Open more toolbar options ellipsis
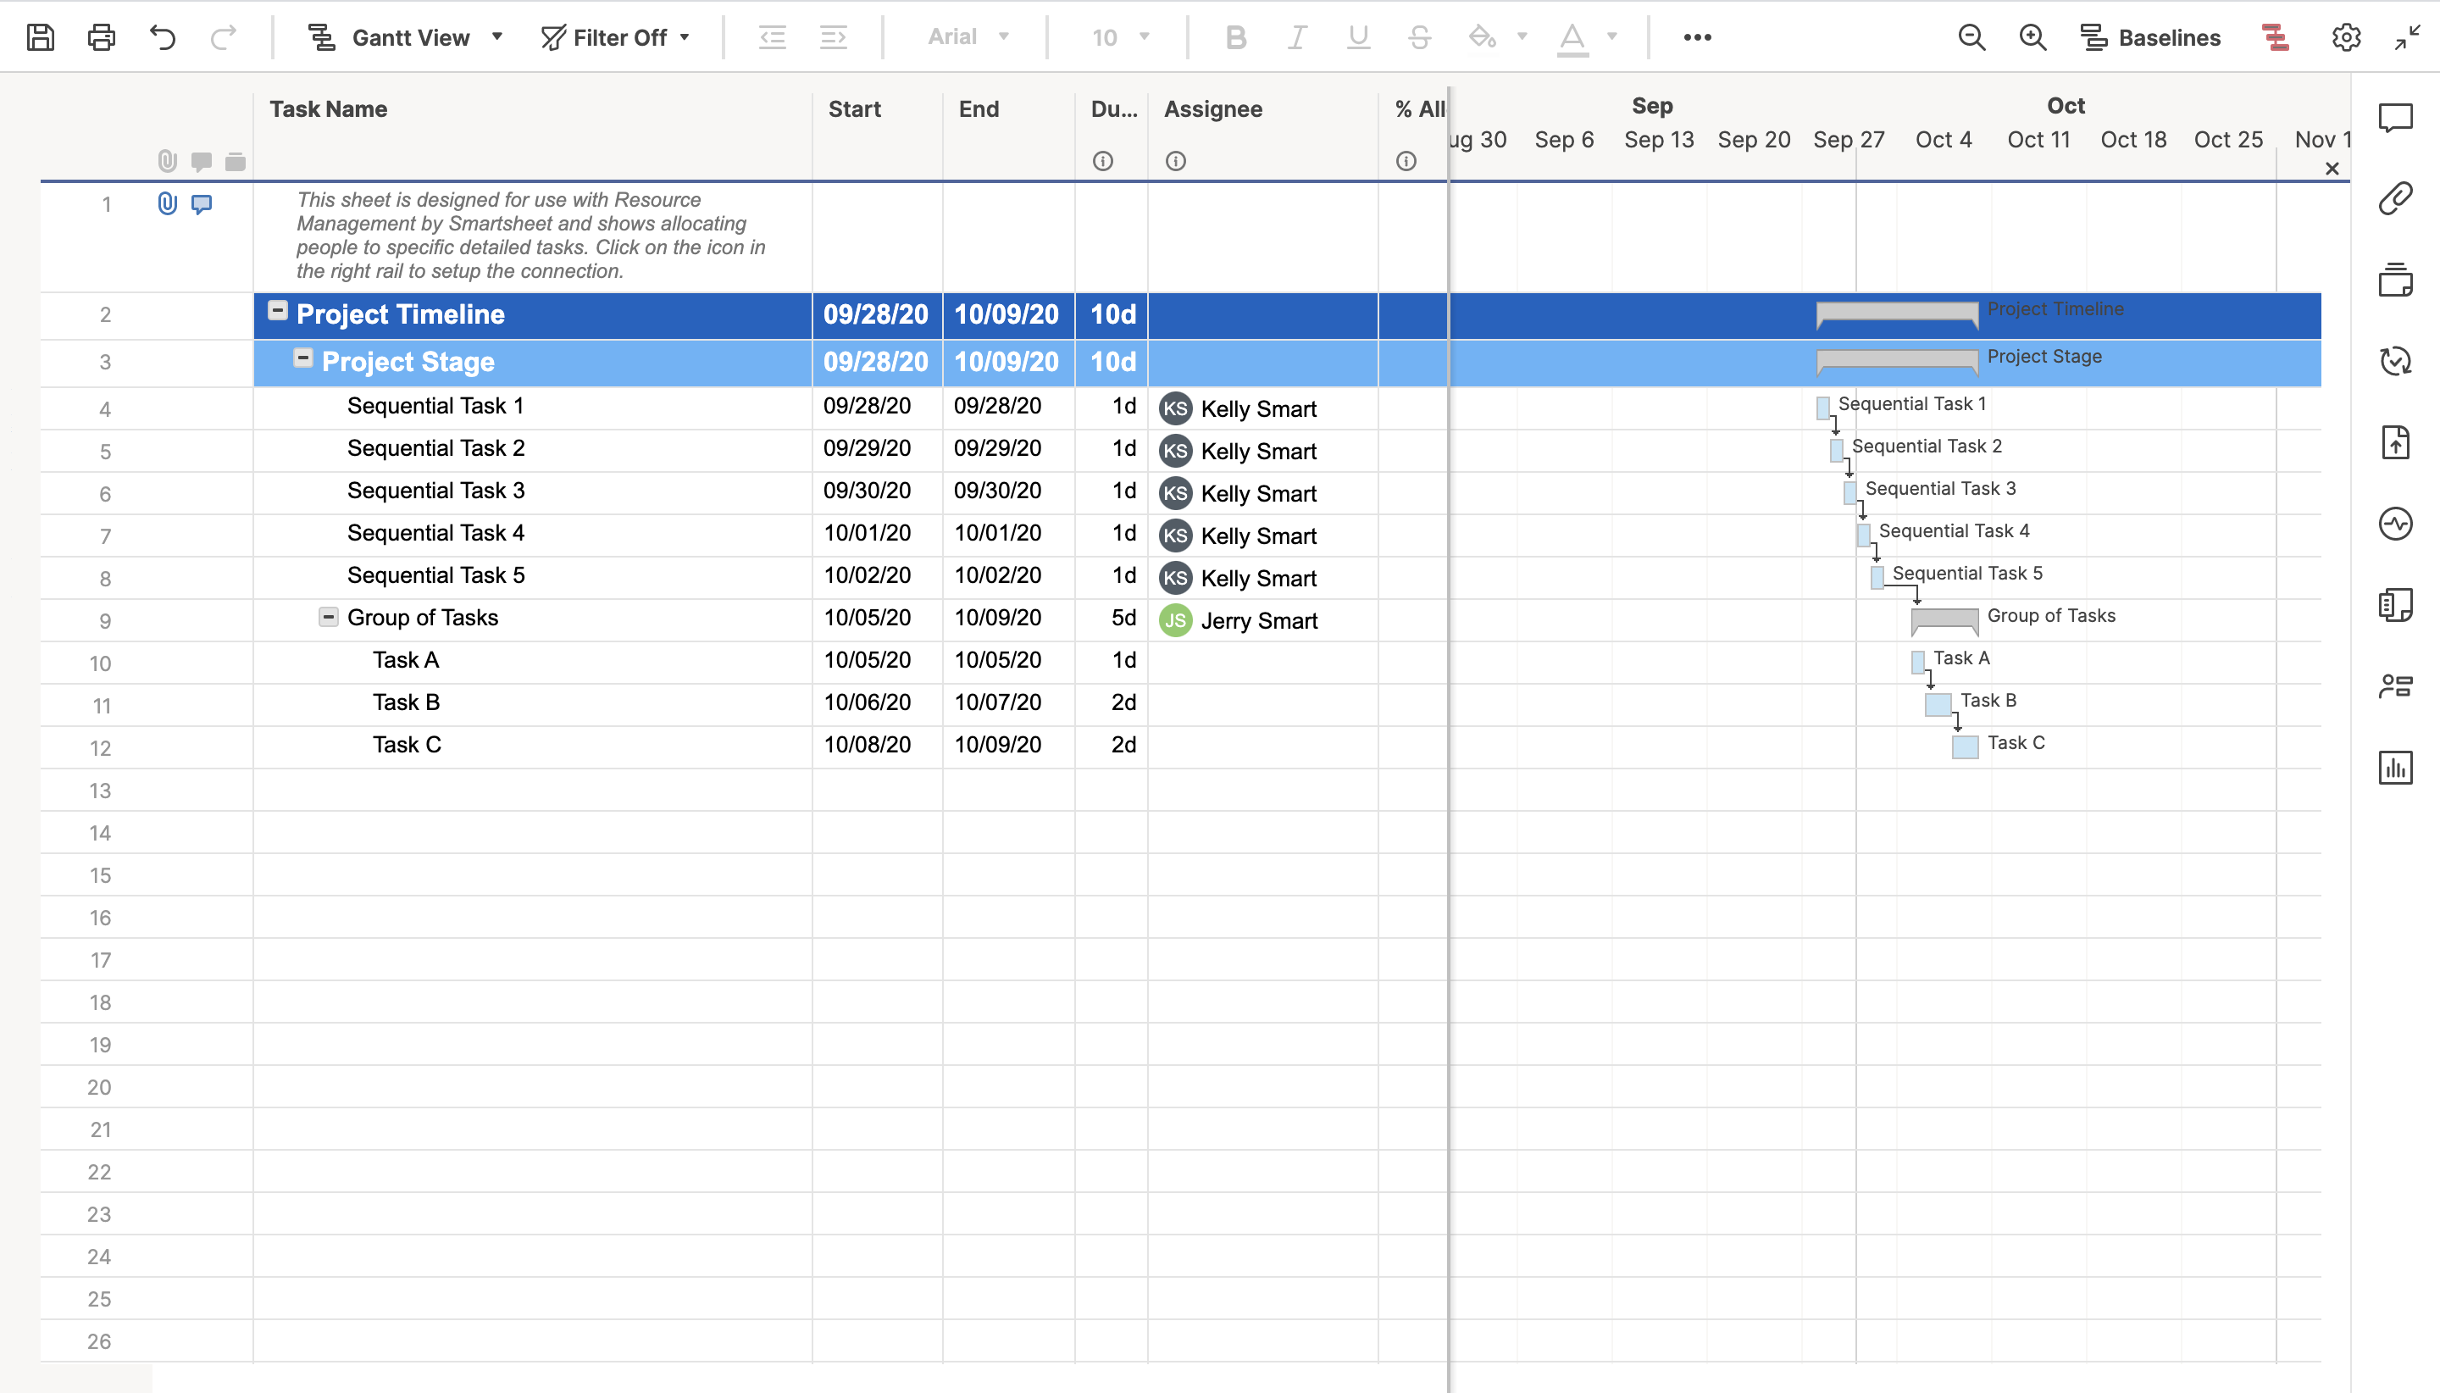Image resolution: width=2440 pixels, height=1393 pixels. (x=1697, y=37)
